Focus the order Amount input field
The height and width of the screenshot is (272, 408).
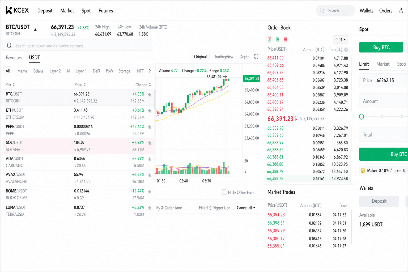pos(384,101)
